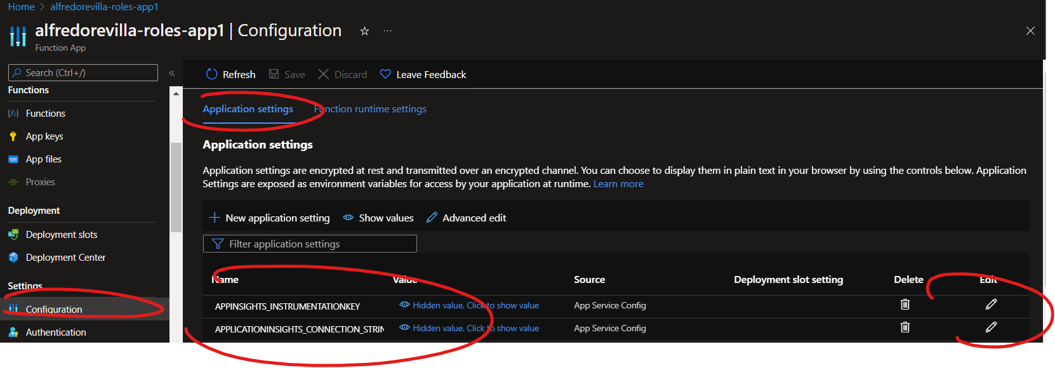Toggle Show values for settings
1055x368 pixels.
[378, 218]
